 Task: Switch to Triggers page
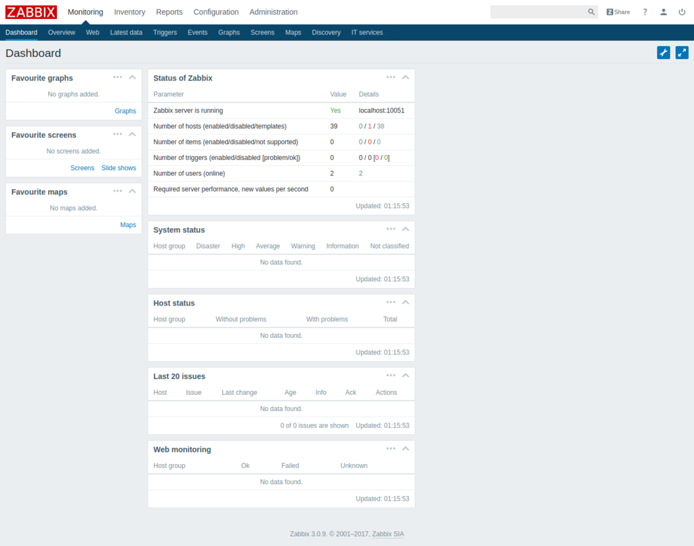(x=165, y=33)
